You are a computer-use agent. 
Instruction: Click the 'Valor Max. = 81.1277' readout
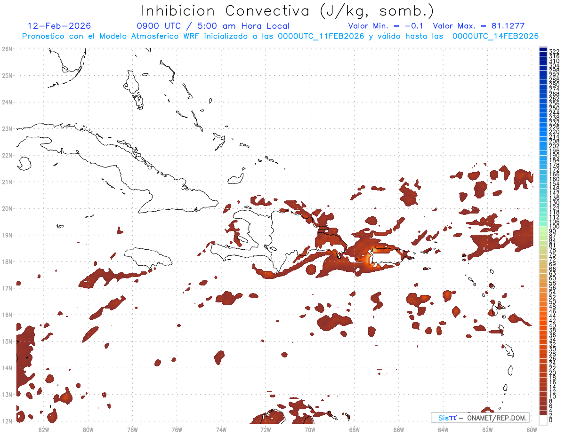point(479,26)
